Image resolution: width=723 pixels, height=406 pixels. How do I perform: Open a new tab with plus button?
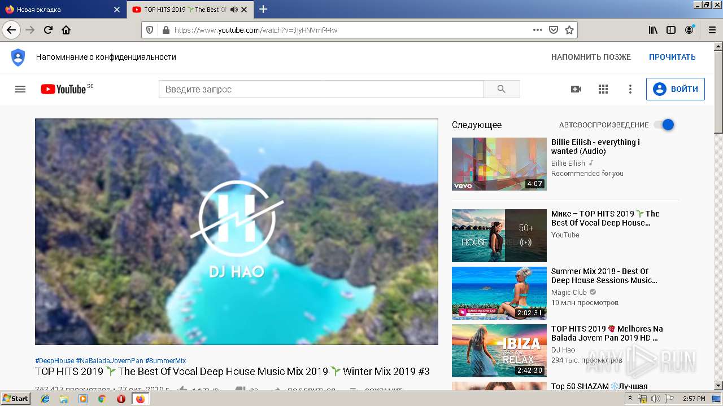click(x=263, y=9)
